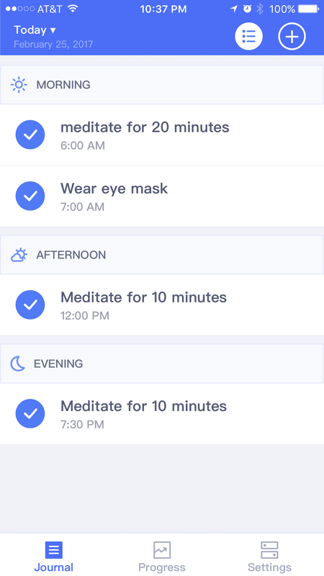Uncheck the Wear eye mask habit
This screenshot has width=324, height=576.
click(30, 196)
